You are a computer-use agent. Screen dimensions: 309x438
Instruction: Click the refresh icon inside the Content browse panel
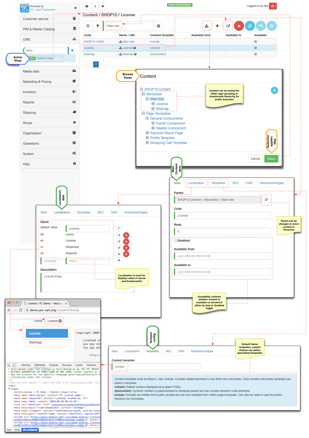[274, 90]
